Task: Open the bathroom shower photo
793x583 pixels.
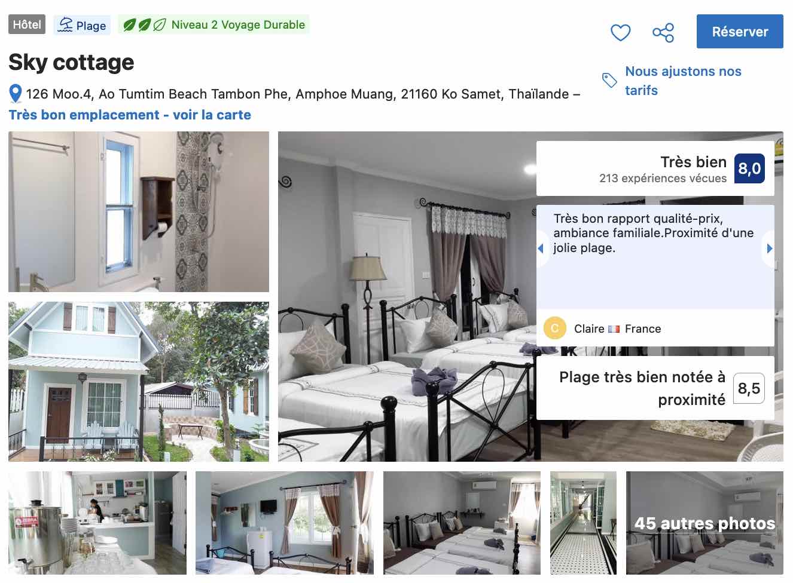Action: click(139, 211)
